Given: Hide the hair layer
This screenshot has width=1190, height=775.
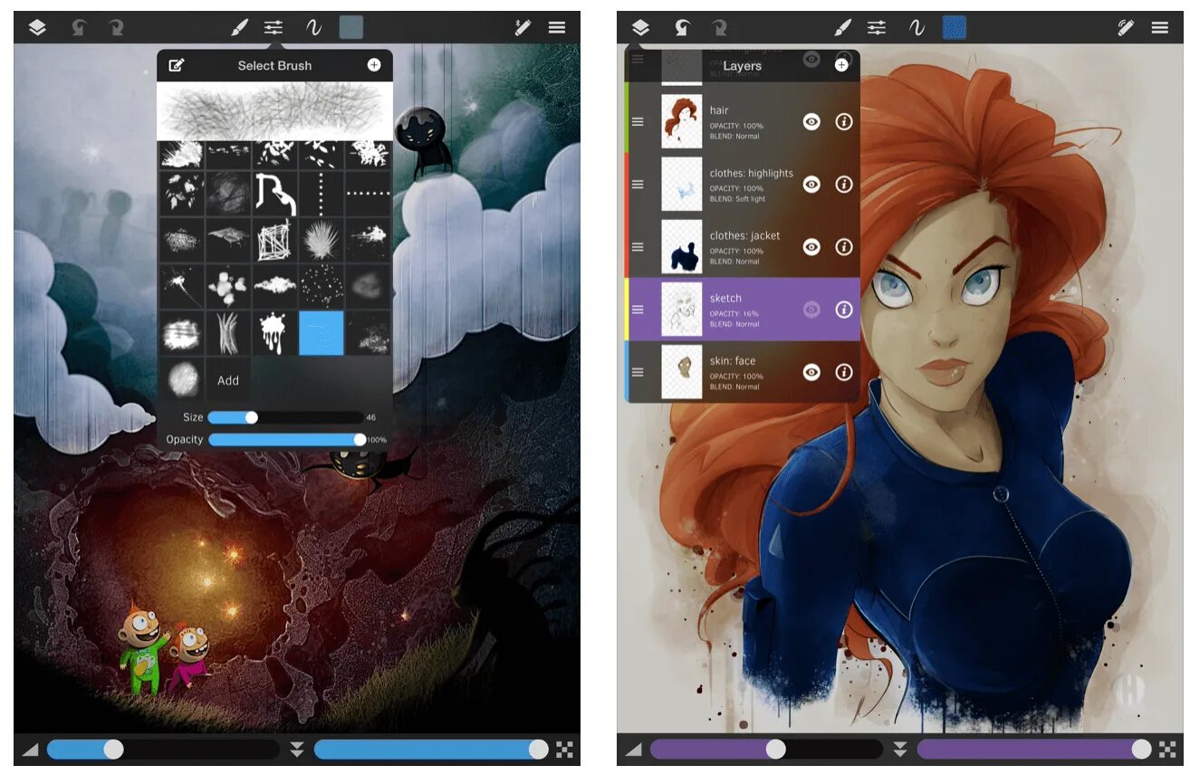Looking at the screenshot, I should [811, 121].
